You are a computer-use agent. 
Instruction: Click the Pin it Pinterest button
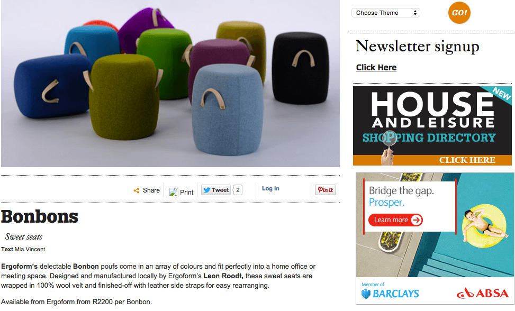click(x=325, y=190)
